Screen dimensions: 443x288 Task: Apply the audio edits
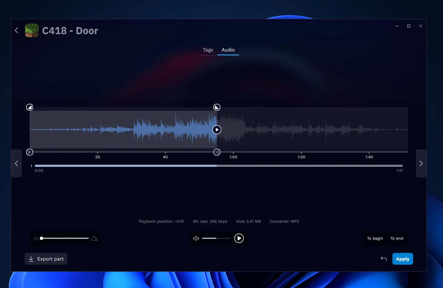click(403, 259)
